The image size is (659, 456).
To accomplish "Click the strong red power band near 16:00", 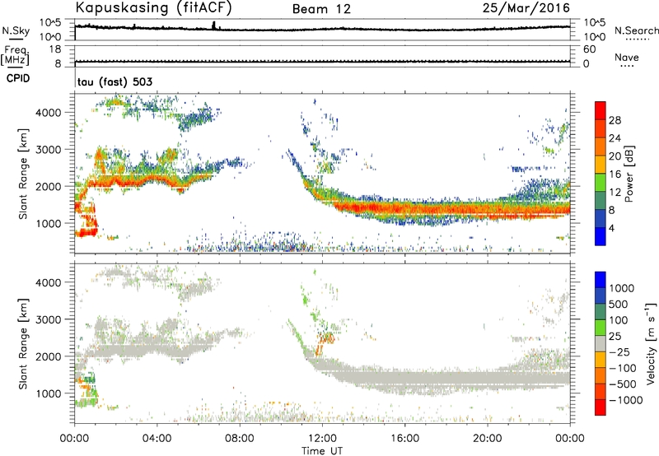I will coord(404,208).
